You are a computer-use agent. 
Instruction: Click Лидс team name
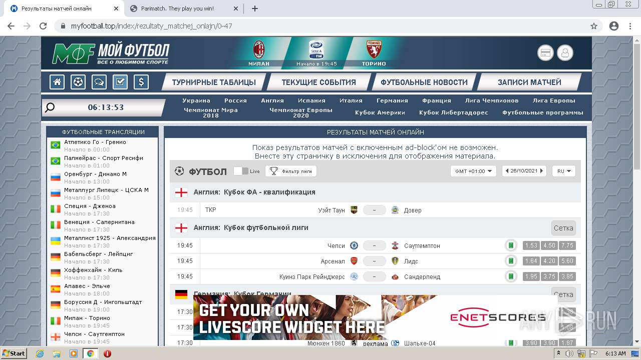pyautogui.click(x=411, y=261)
